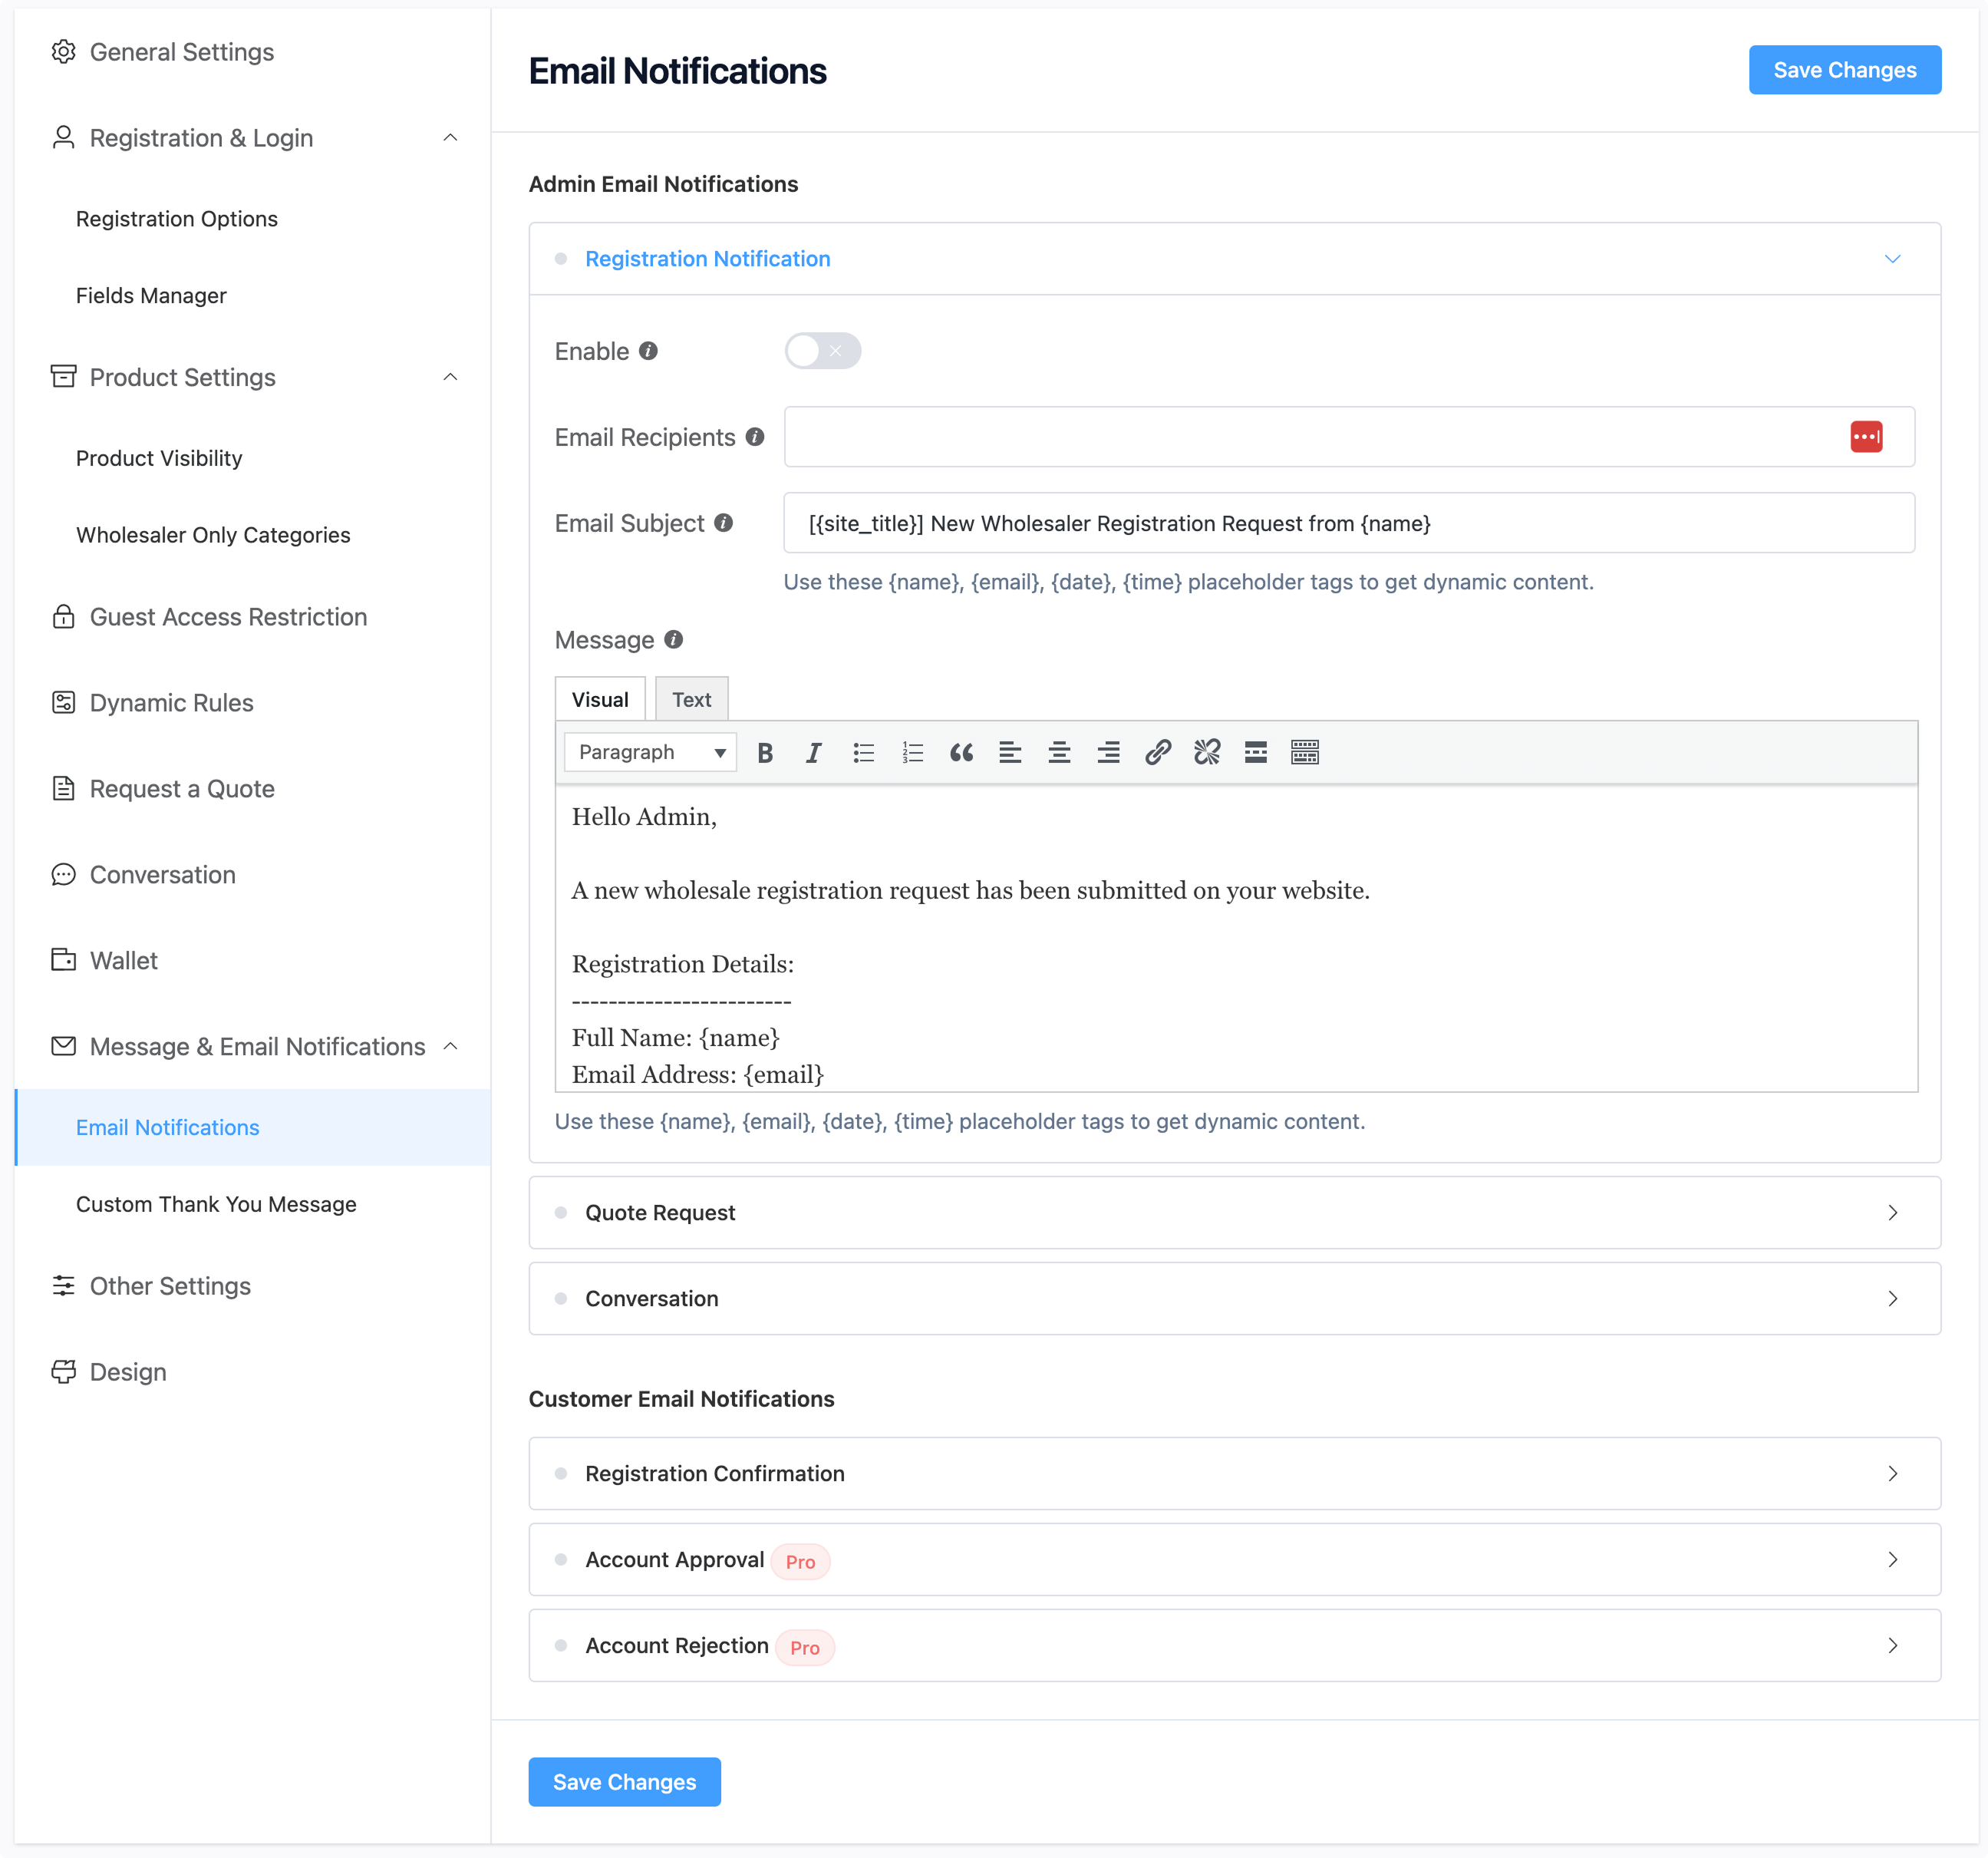Screen dimensions: 1988x1858
Task: Click the Pro badge on Account Approval
Action: [x=800, y=1562]
